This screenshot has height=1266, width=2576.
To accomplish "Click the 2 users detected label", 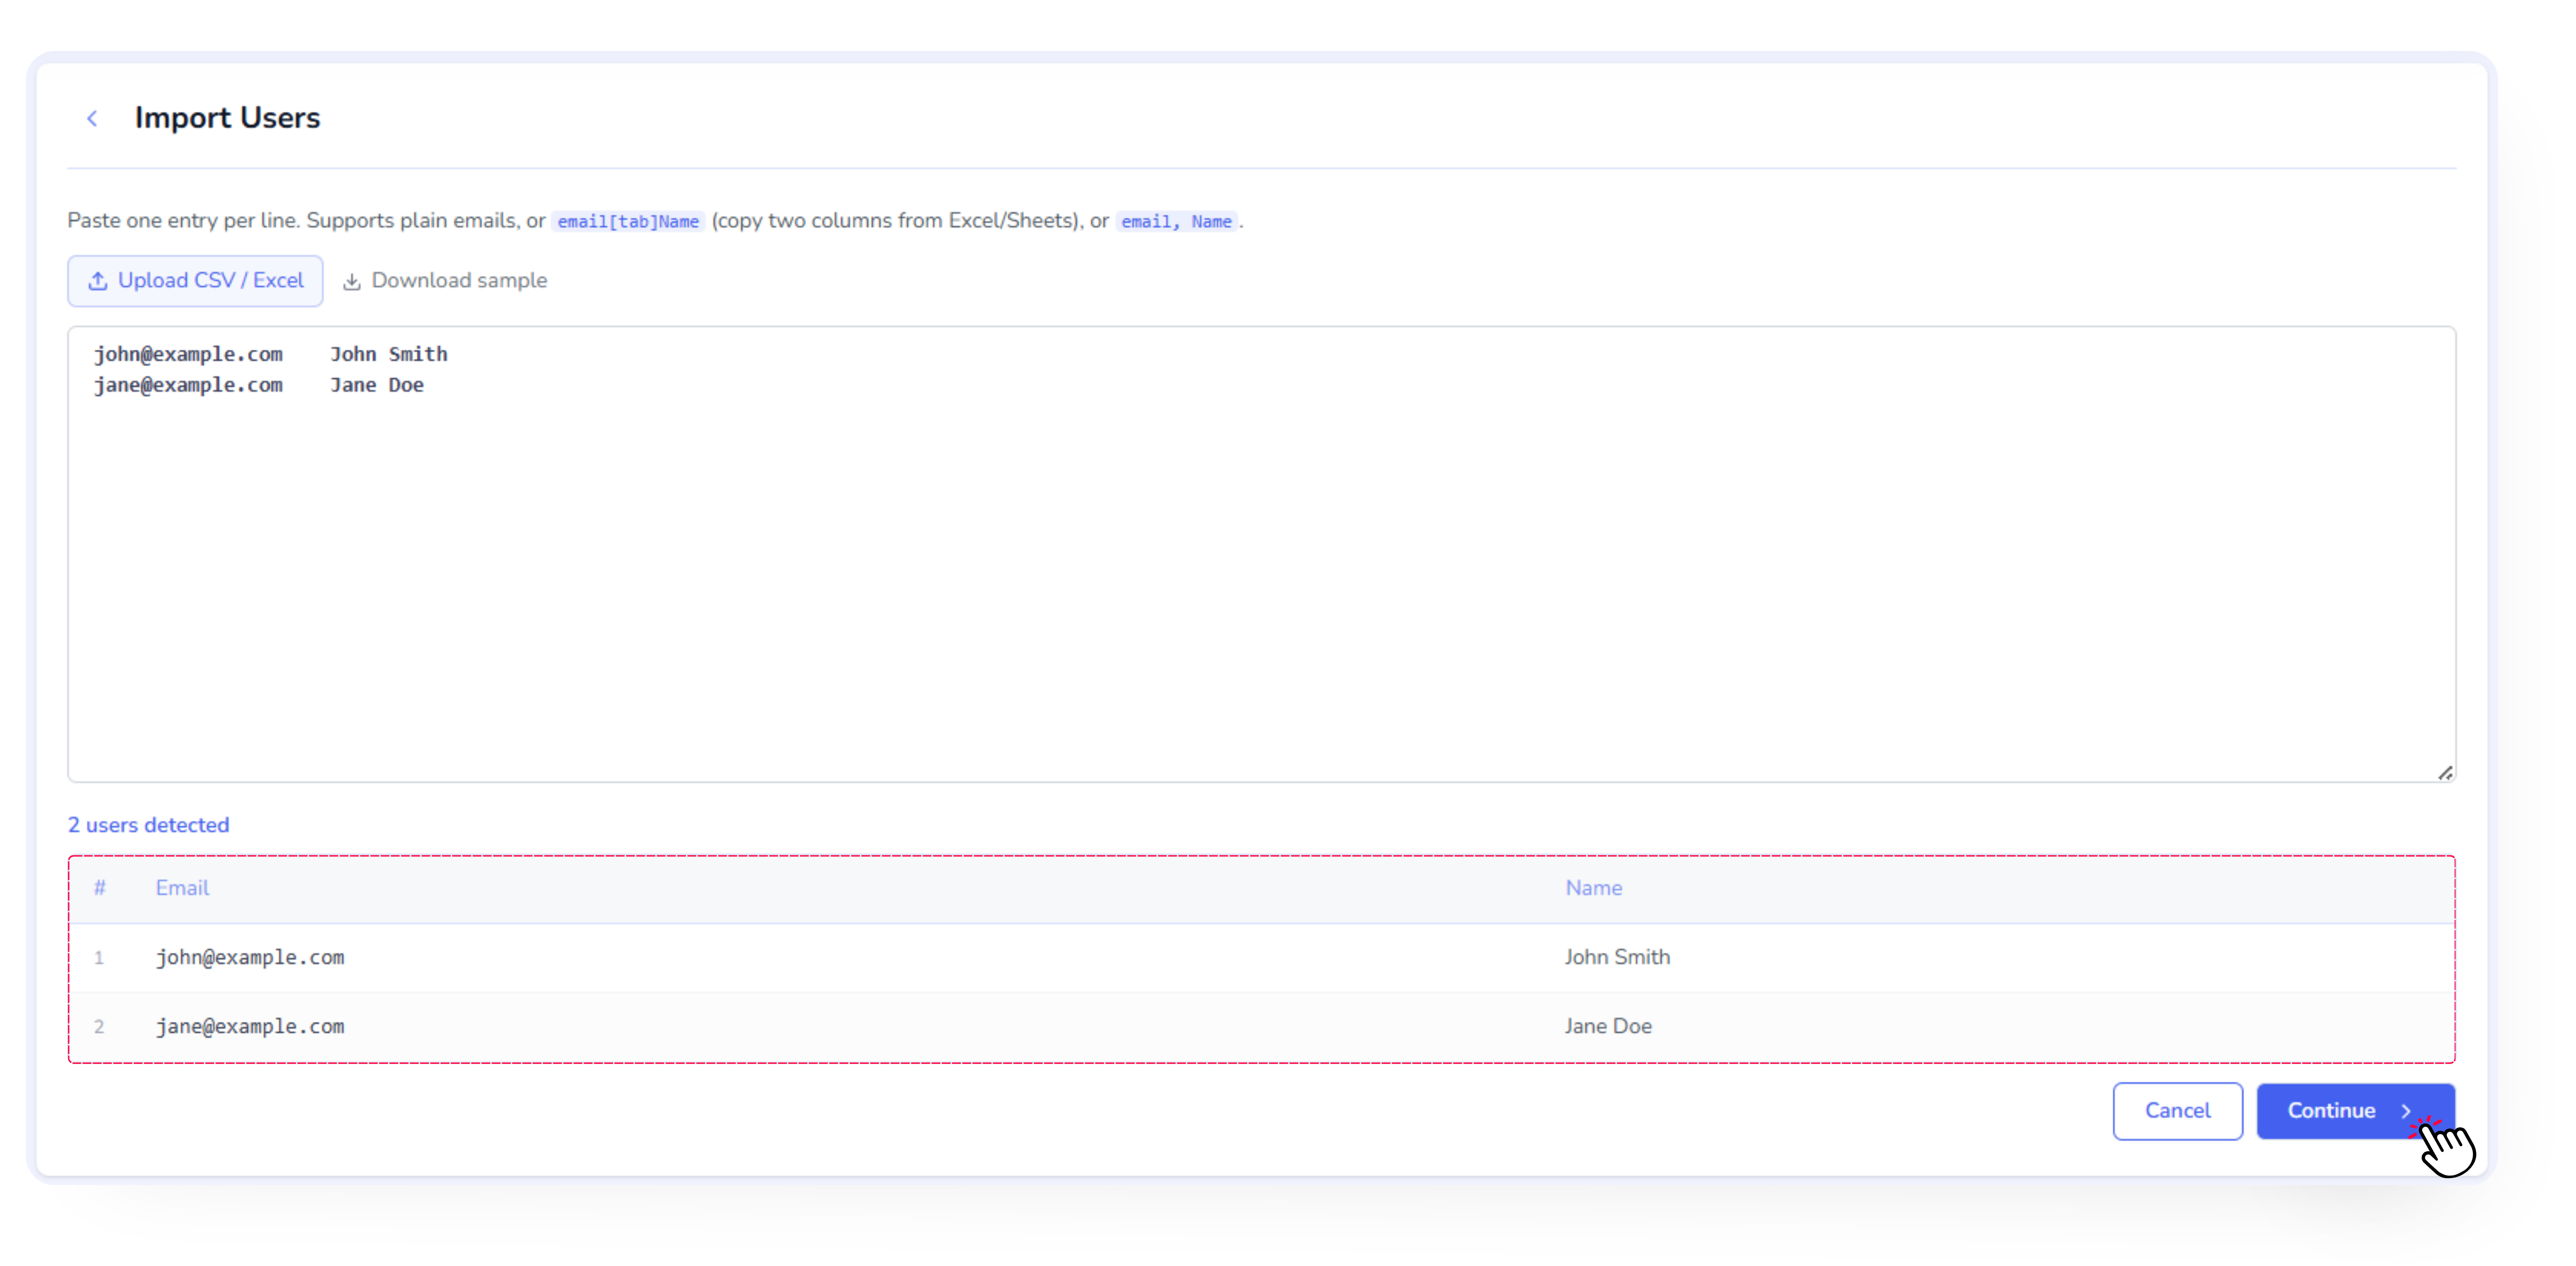I will pyautogui.click(x=148, y=825).
